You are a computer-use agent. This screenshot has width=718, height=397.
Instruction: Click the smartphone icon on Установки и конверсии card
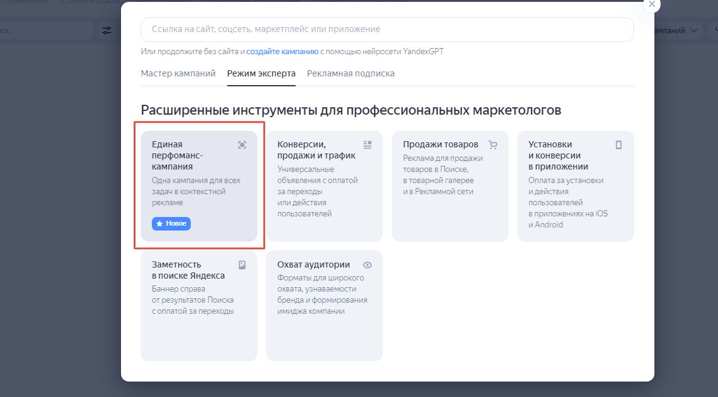coord(619,145)
